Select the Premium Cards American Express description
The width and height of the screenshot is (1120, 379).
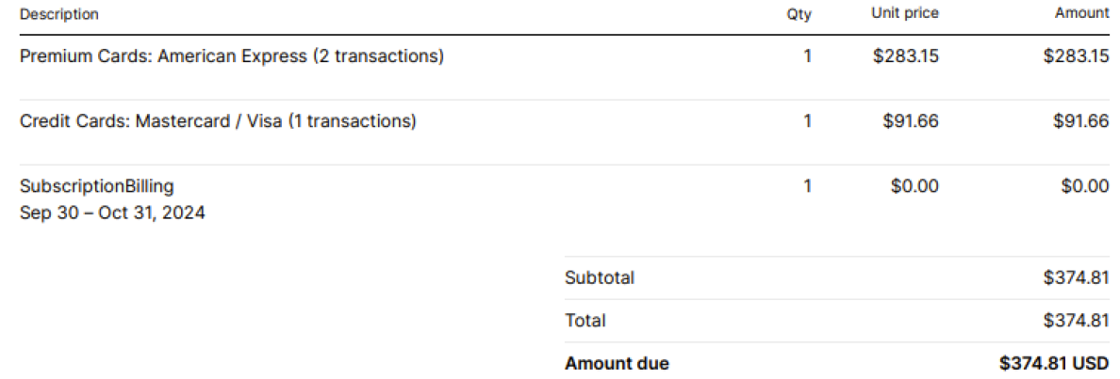(x=232, y=56)
